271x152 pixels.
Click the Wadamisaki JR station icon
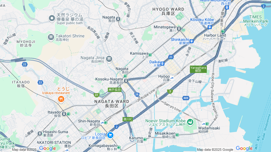pyautogui.click(x=204, y=124)
